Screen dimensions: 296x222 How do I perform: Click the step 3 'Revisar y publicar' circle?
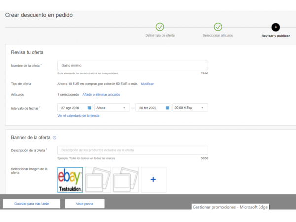(x=276, y=27)
